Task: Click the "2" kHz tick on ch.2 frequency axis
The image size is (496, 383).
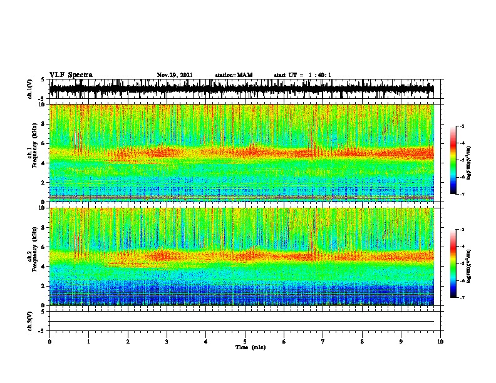Action: click(43, 286)
